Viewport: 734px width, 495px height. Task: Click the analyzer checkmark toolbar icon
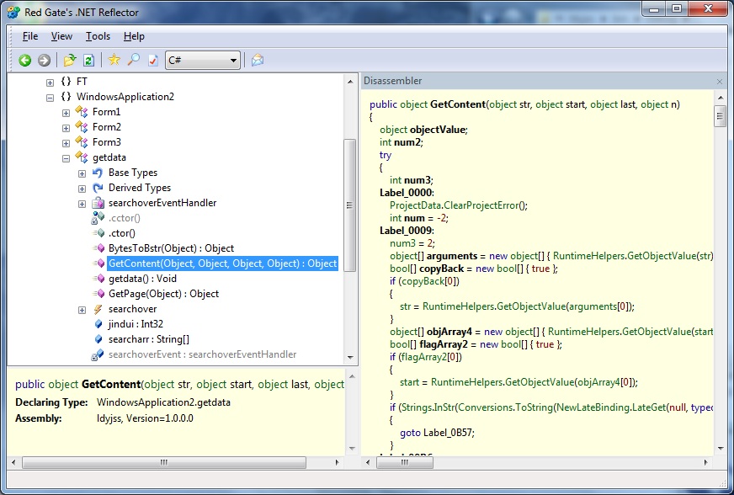(x=152, y=60)
